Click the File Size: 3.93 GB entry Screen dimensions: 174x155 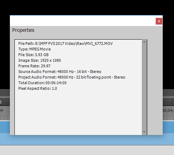tap(33, 55)
